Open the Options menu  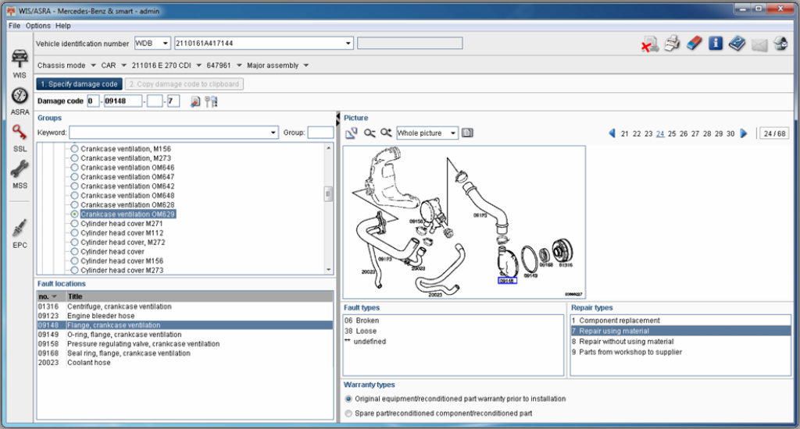(x=37, y=26)
